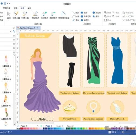Select the pen tool (钢笔工具)
Screen dimensions: 136x136
(x=25, y=15)
